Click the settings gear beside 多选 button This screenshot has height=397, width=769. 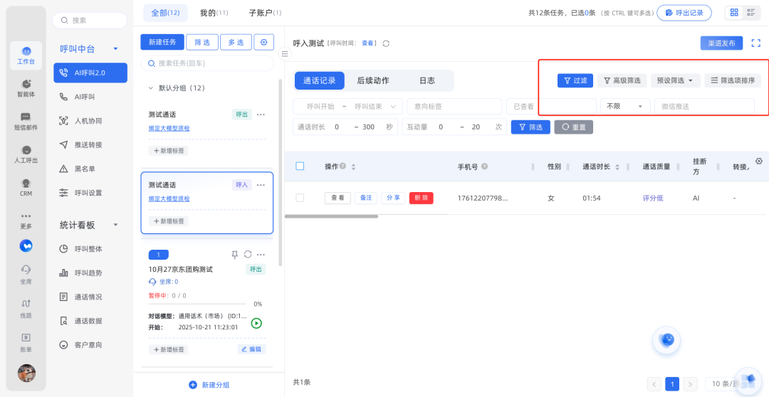264,43
